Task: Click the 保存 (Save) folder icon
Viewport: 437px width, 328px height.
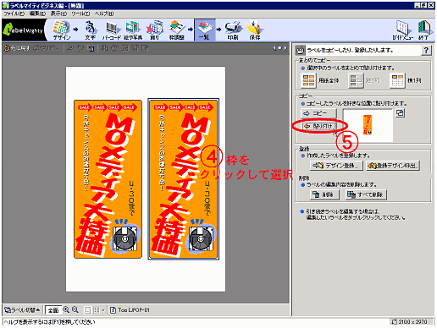Action: (x=254, y=30)
